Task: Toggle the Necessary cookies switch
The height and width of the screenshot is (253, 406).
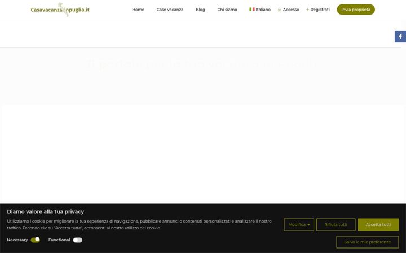Action: point(35,240)
